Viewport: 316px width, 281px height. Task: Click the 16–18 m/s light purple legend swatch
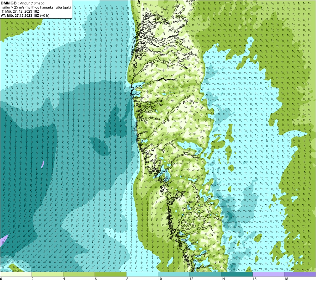click(268, 274)
